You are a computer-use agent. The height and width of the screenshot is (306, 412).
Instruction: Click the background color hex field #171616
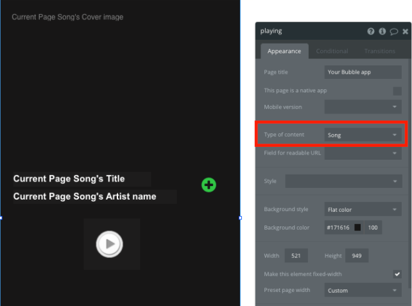tap(338, 228)
